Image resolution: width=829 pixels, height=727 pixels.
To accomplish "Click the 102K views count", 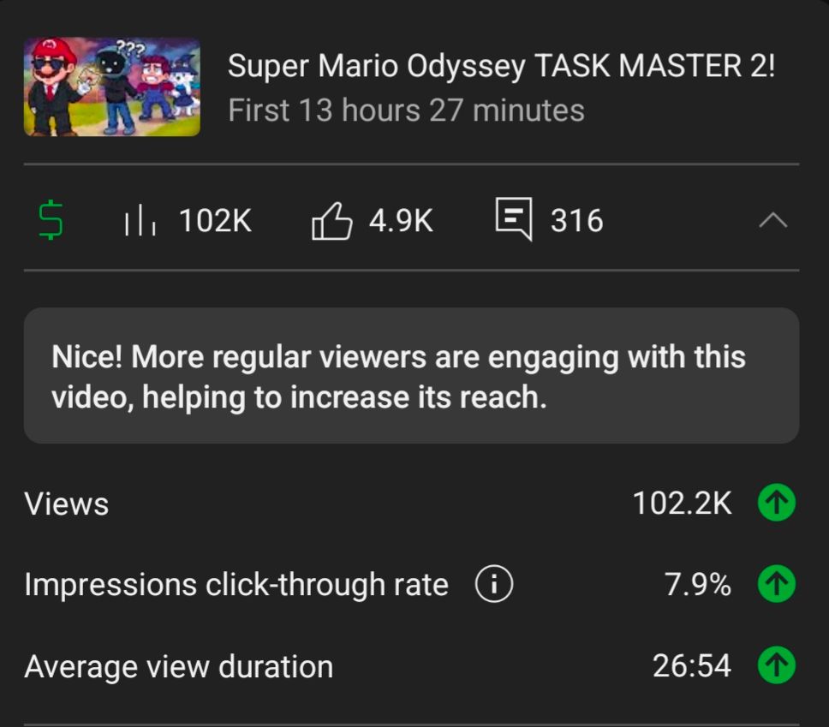I will point(212,220).
